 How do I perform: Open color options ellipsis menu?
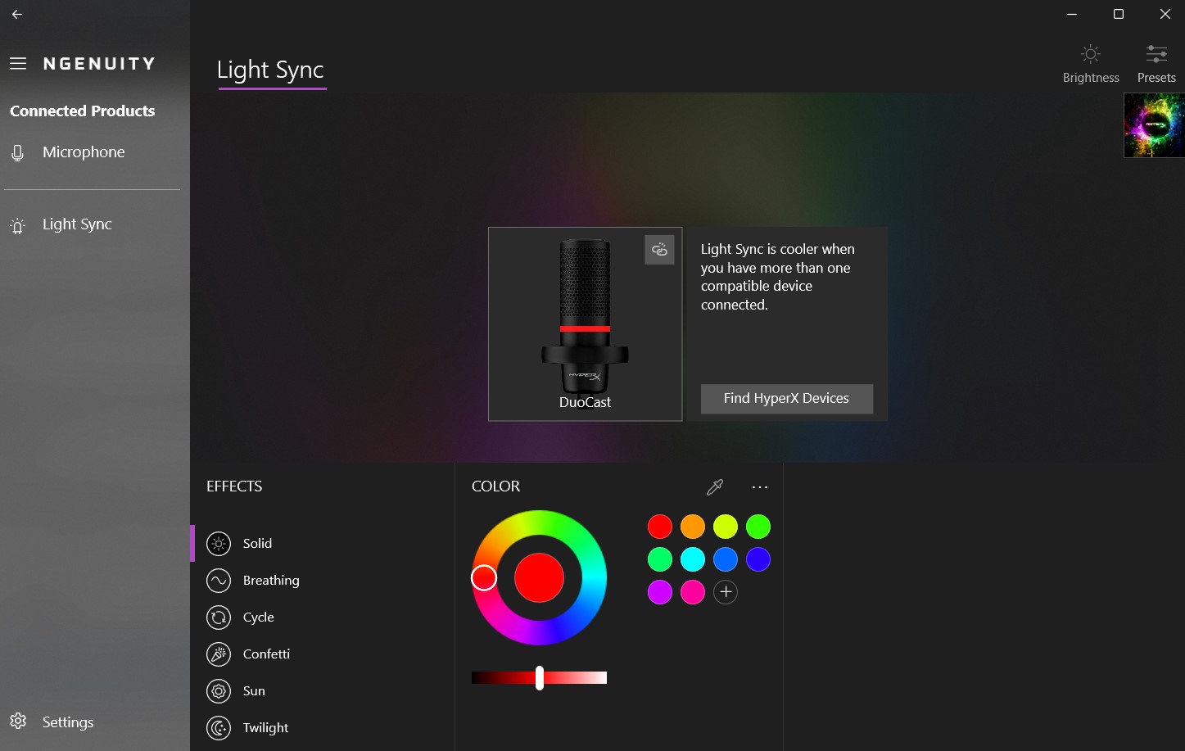point(760,487)
